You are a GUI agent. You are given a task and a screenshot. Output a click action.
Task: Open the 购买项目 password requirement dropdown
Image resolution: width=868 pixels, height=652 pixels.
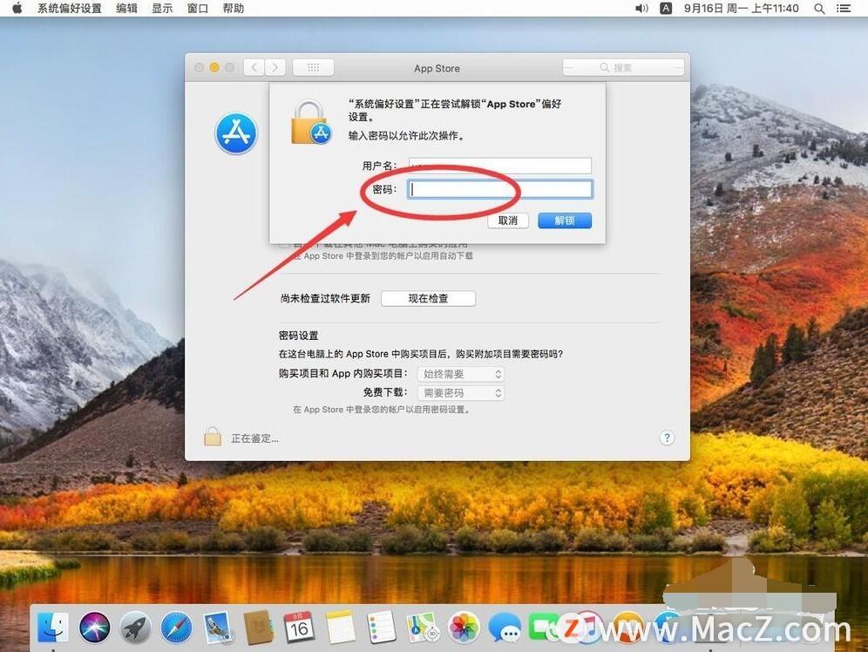461,374
